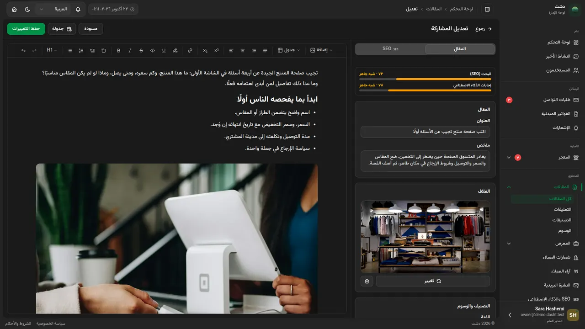
Task: Insert a hyperlink using the link icon
Action: click(x=190, y=50)
